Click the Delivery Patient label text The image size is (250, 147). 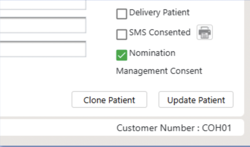[x=159, y=13]
